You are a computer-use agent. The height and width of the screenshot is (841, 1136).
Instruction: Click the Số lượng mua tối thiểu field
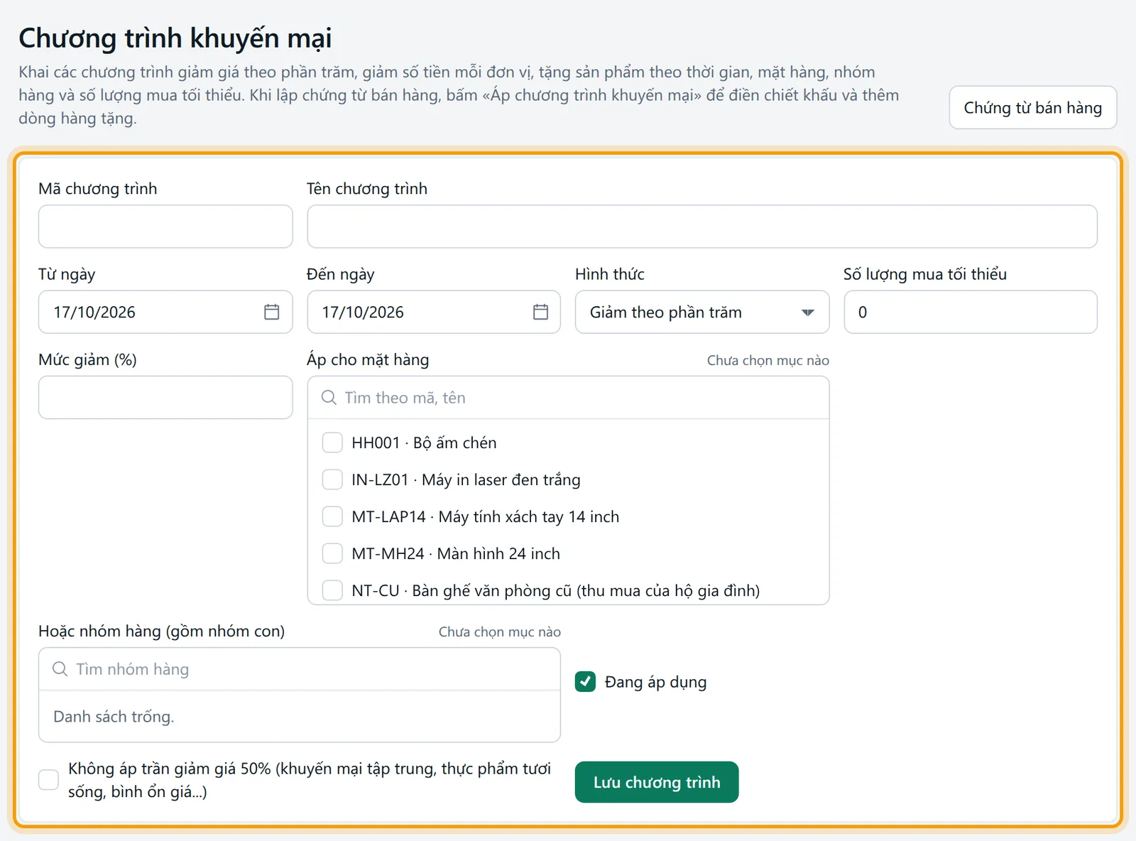point(971,312)
